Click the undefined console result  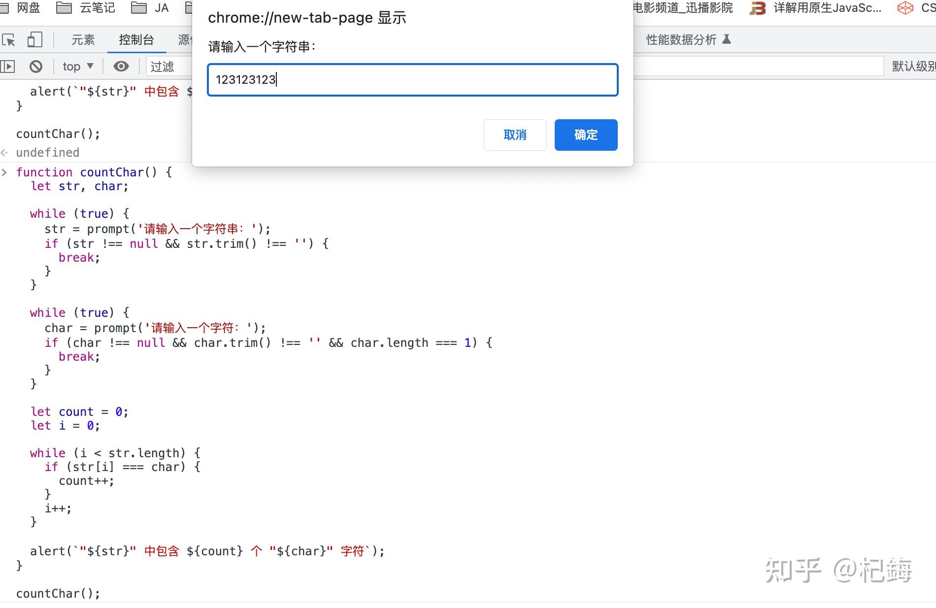tap(47, 153)
